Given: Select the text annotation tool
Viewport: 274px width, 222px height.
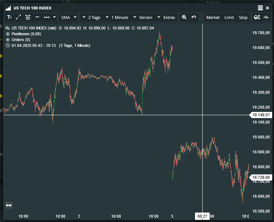Looking at the screenshot, I should click(9, 17).
